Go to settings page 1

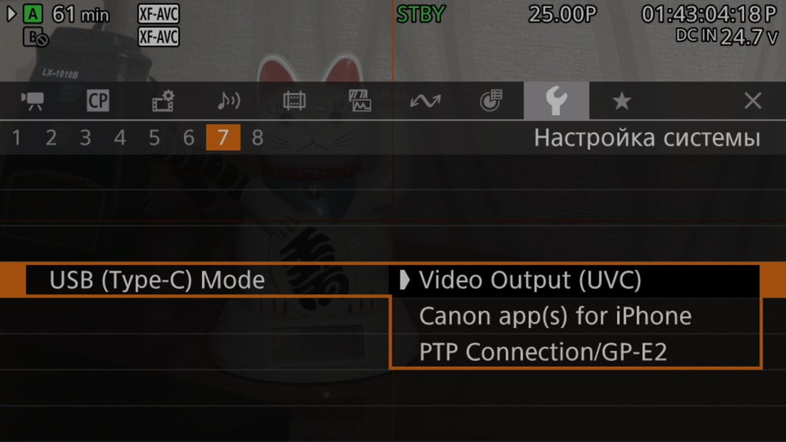[x=16, y=138]
